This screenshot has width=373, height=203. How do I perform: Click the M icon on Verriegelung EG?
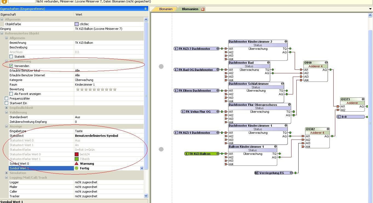[x=256, y=173]
